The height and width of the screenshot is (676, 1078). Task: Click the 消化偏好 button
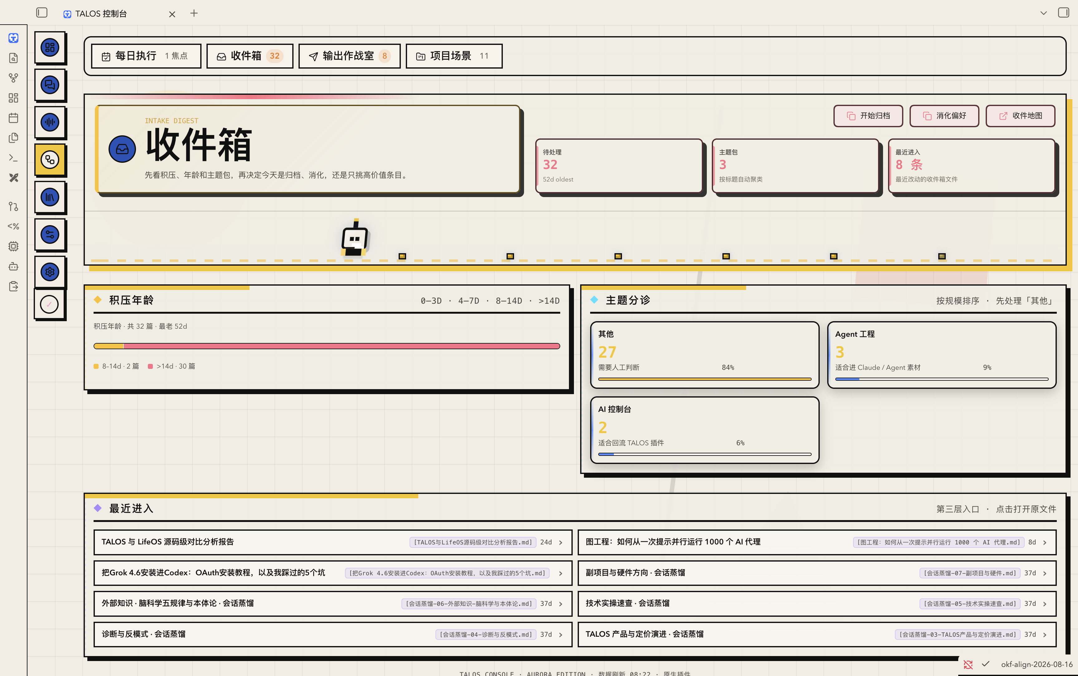[x=944, y=116]
